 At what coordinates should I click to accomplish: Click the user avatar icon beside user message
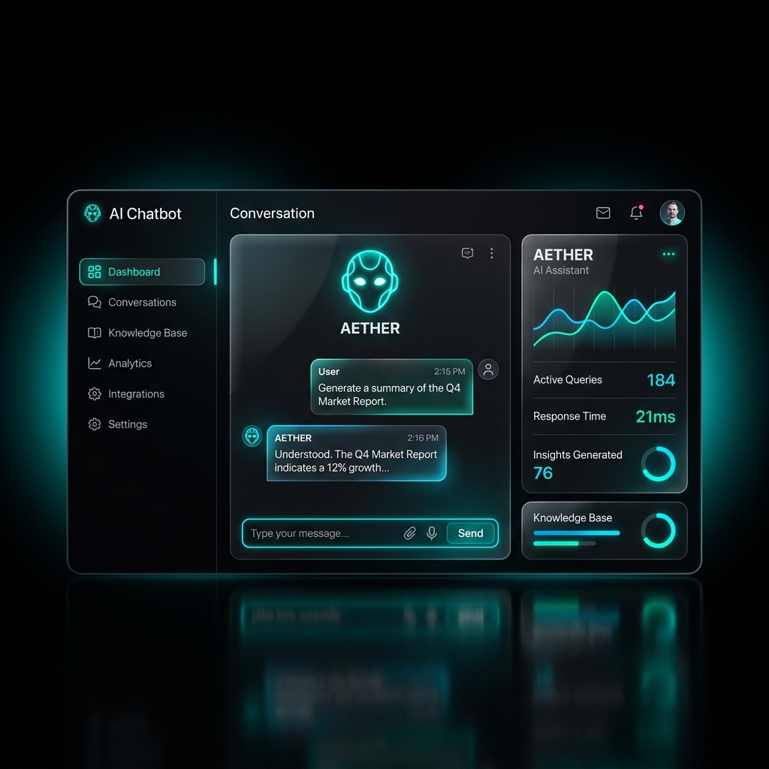[x=488, y=369]
